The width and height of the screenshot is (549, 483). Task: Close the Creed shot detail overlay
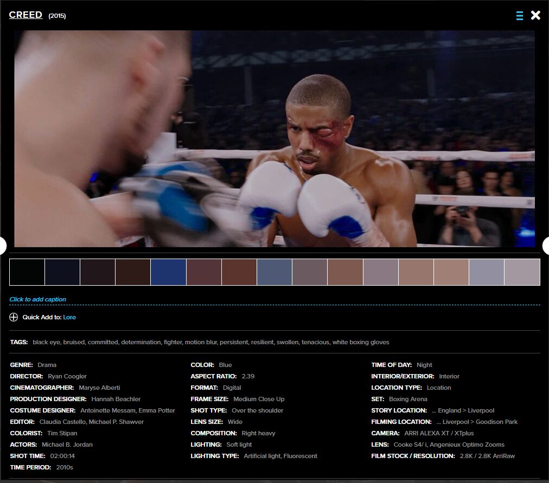coord(535,15)
